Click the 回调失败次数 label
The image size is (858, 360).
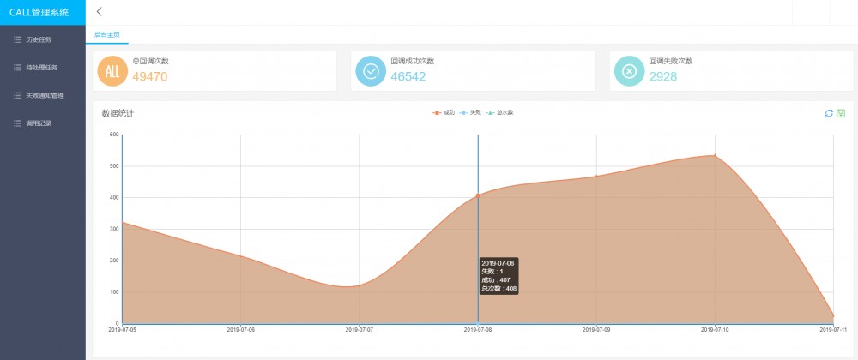tap(671, 61)
